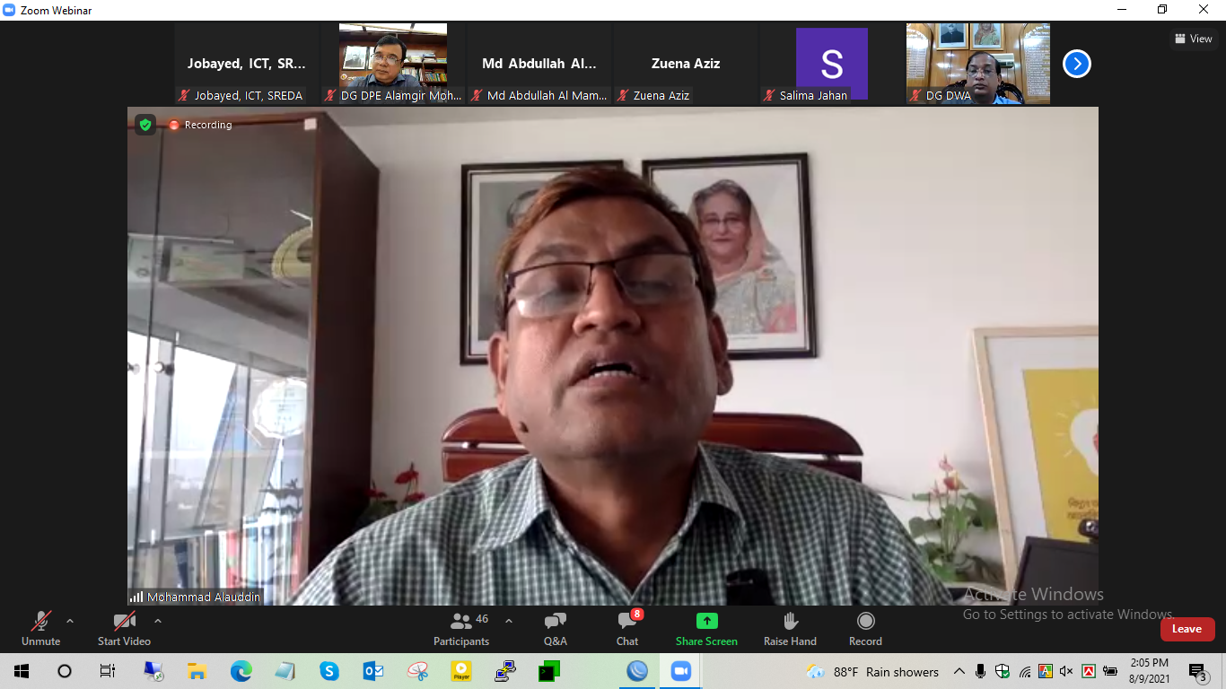Select the DG DWA video thumbnail
This screenshot has width=1226, height=689.
coord(977,64)
